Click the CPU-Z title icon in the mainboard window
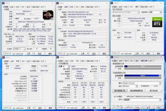 point(58,3)
